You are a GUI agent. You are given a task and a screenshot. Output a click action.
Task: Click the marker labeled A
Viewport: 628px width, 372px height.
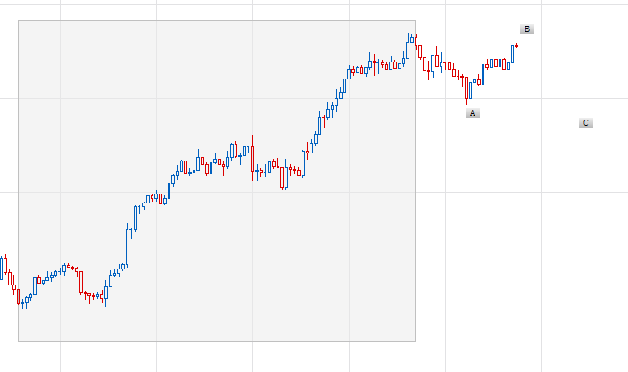point(473,113)
